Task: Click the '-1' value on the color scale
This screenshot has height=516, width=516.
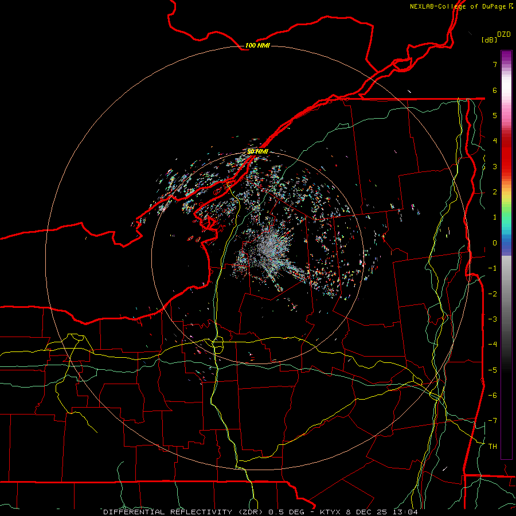Action: tap(492, 268)
